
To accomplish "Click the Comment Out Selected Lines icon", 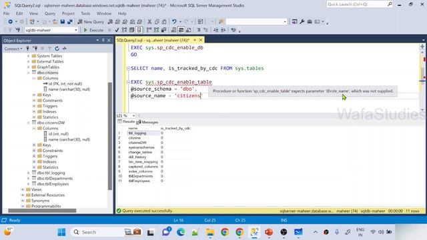I will click(199, 30).
